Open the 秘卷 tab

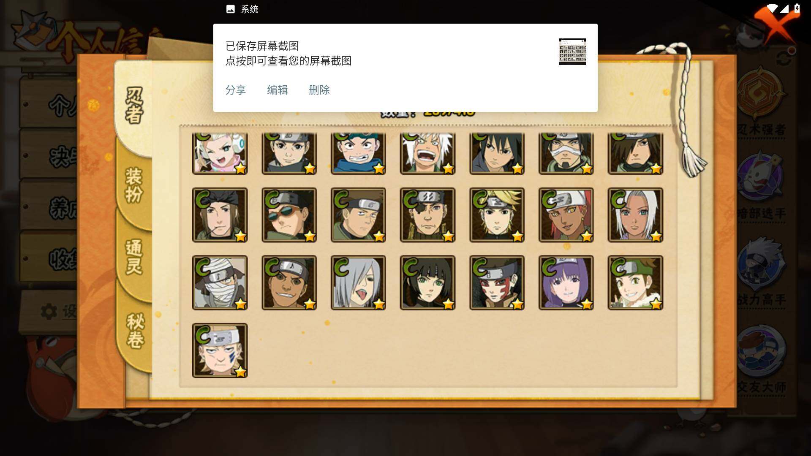point(135,331)
